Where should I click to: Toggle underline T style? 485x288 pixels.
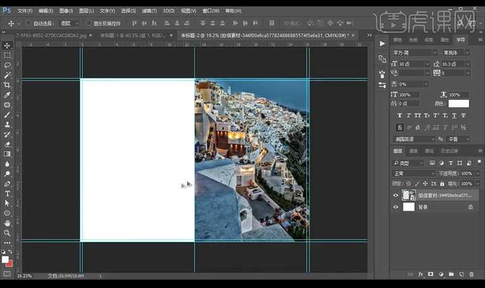point(454,115)
